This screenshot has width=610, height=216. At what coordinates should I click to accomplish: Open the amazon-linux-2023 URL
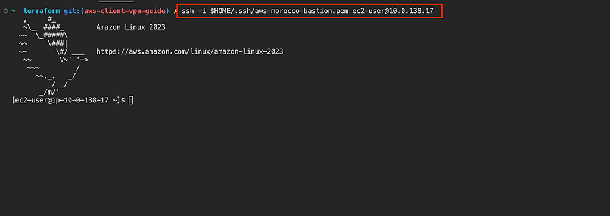[x=189, y=51]
